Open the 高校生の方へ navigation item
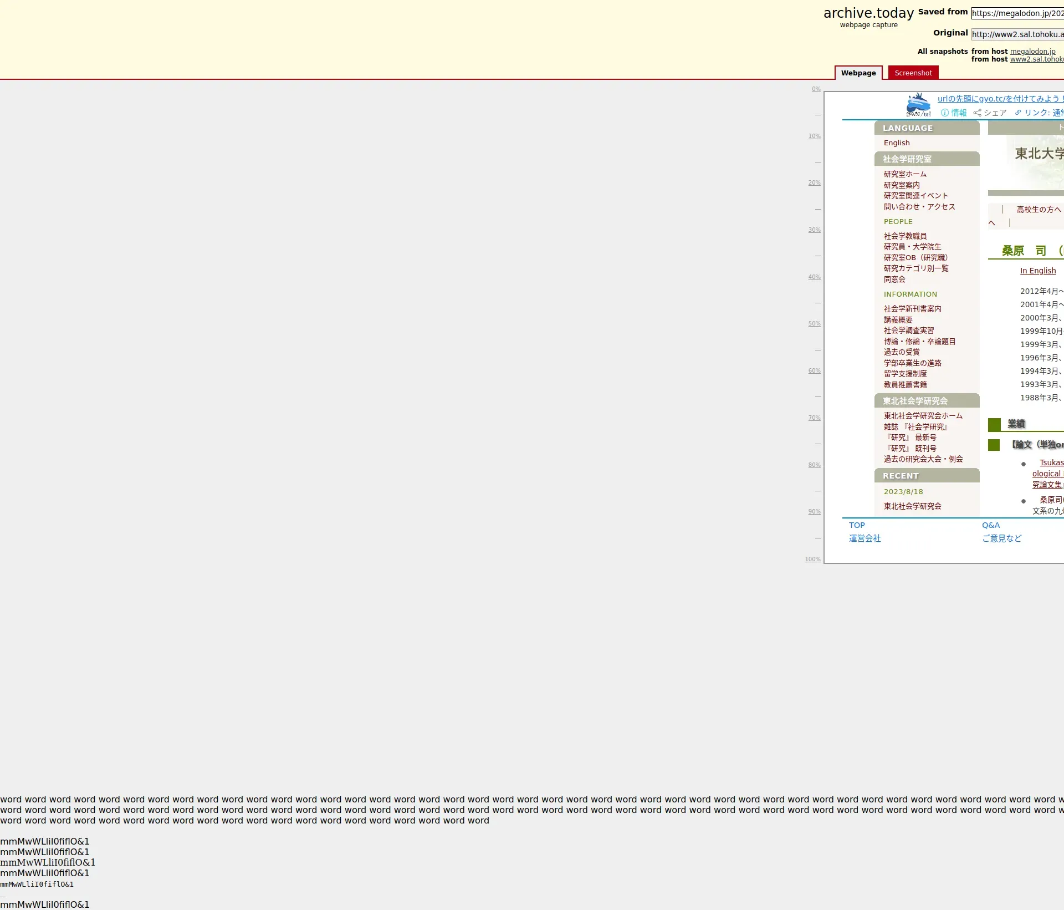The image size is (1064, 910). tap(1039, 210)
